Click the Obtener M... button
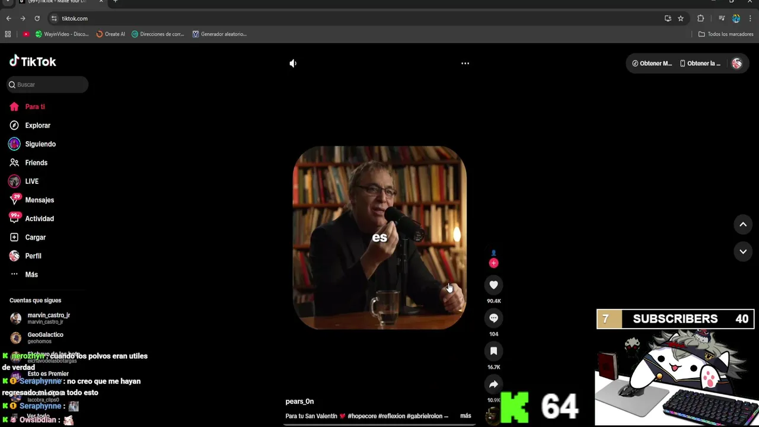Image resolution: width=759 pixels, height=427 pixels. (x=652, y=63)
